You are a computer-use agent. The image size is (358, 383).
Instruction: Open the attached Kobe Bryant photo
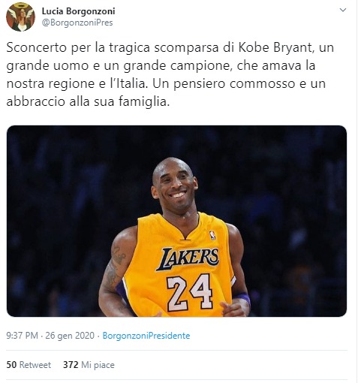coord(176,221)
